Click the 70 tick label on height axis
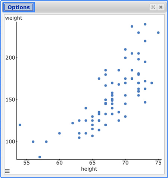 pos(125,163)
